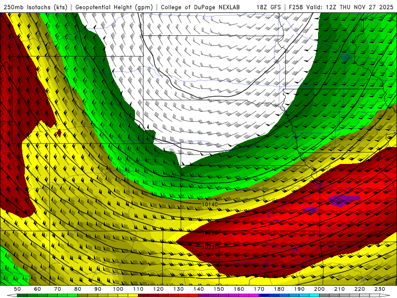Image resolution: width=397 pixels, height=298 pixels.
Task: Click the 230 value on the color scale
Action: [x=380, y=289]
